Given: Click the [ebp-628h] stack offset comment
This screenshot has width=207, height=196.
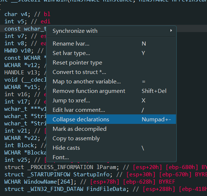Looking at the screenshot, I should point(139,182).
